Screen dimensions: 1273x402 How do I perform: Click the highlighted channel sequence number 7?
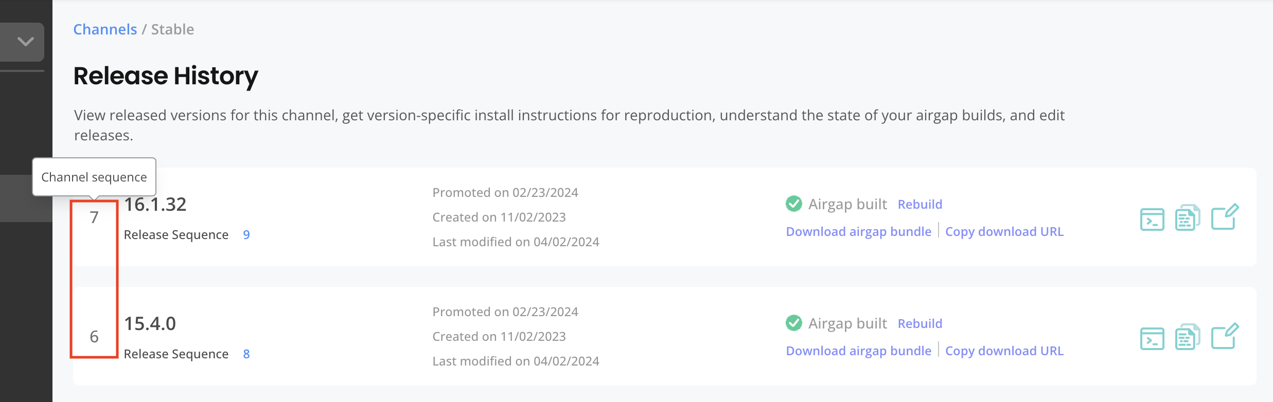(x=94, y=218)
